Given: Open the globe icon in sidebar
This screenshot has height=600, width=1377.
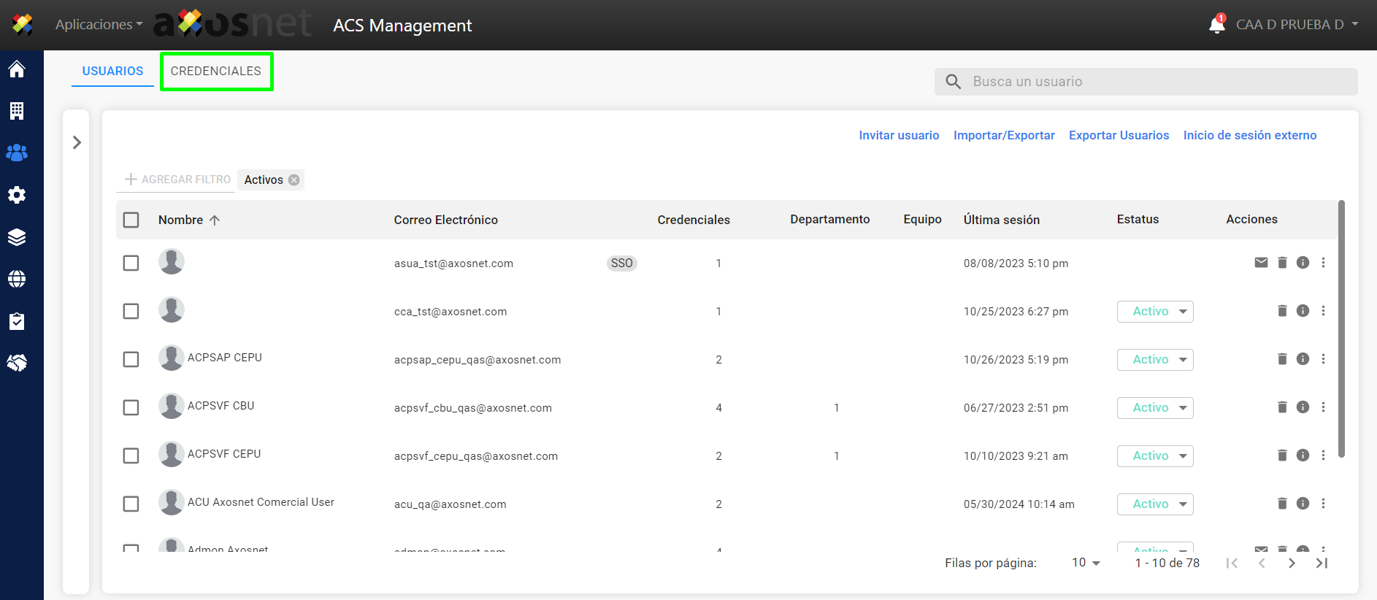Looking at the screenshot, I should click(17, 279).
